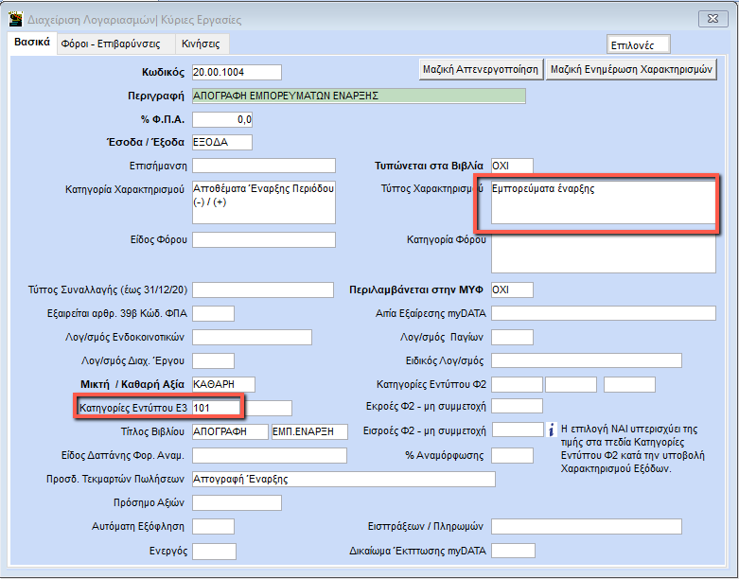739x579 pixels.
Task: Click the Δικαίωμα Έκπτωσης myDATA field
Action: point(513,551)
